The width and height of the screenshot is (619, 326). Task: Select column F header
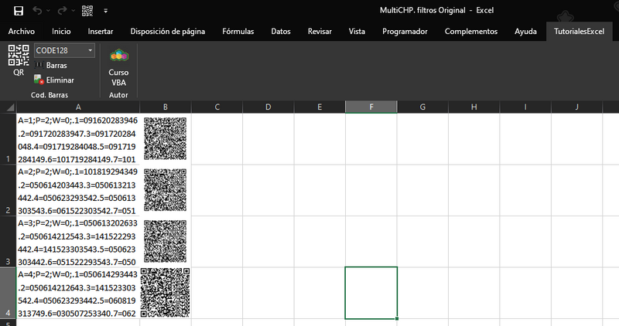click(x=371, y=107)
